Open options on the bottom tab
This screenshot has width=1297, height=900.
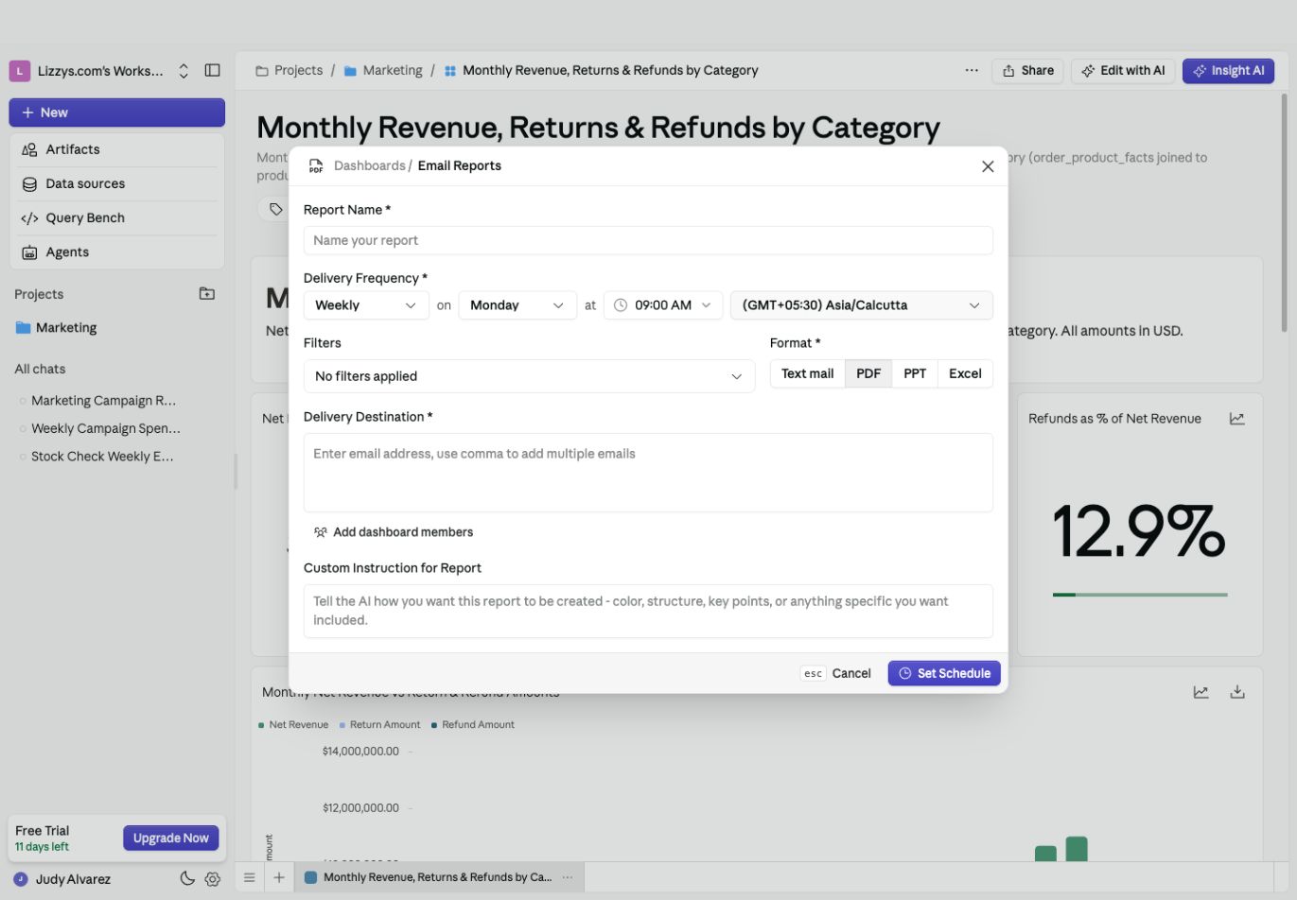click(x=568, y=877)
